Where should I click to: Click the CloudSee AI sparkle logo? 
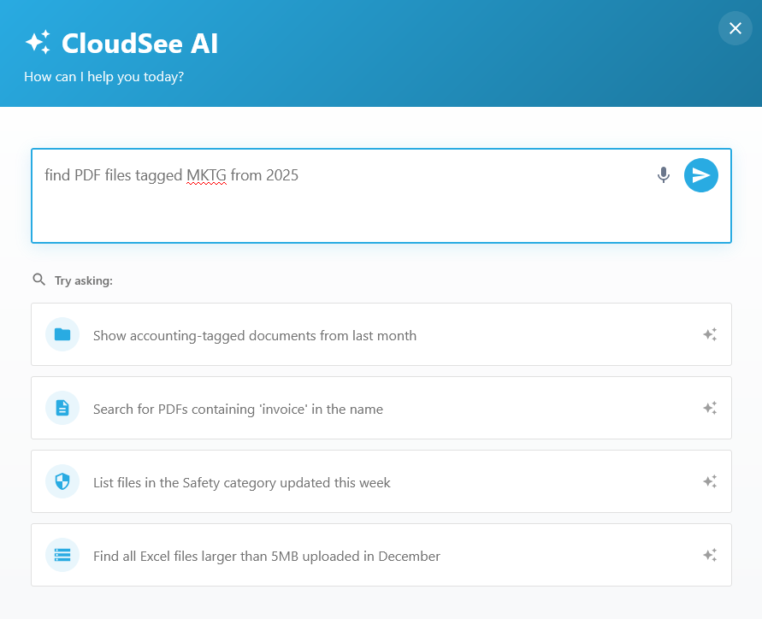(38, 43)
